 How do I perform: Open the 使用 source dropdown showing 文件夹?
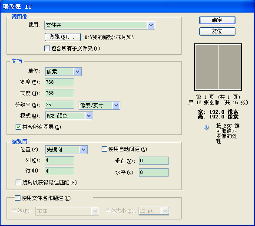click(x=99, y=25)
